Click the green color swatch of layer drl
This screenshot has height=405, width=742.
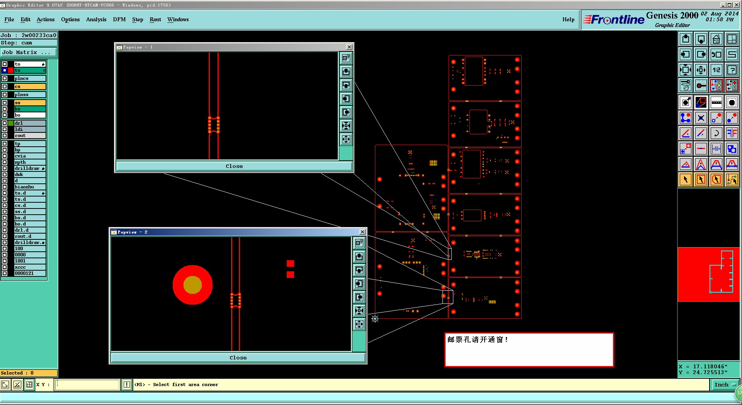[x=11, y=123]
